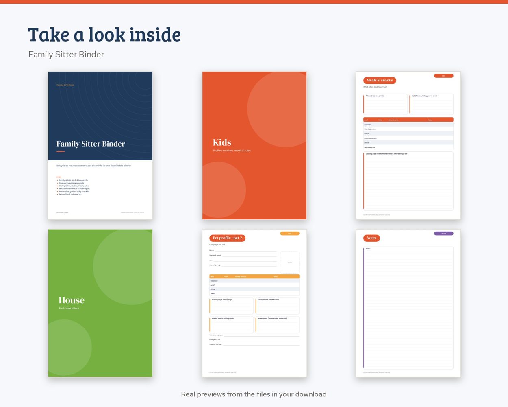This screenshot has height=407, width=508.
Task: Click the "Walks, play & litter / cage" box
Action: tap(231, 306)
